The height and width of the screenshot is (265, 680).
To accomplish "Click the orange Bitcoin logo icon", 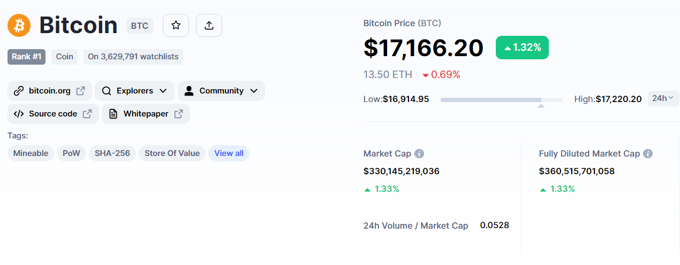I will (19, 25).
